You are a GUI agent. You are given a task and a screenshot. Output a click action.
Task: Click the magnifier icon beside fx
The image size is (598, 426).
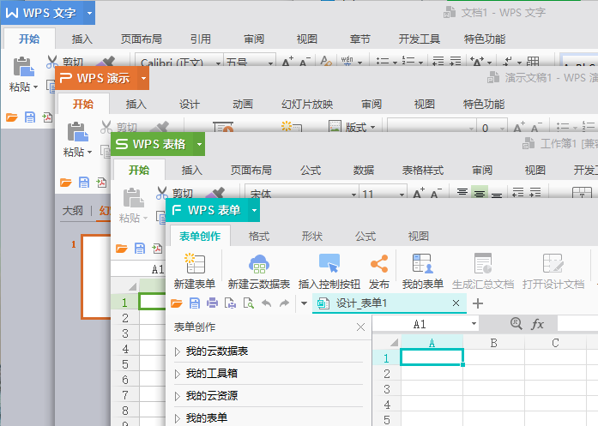[x=516, y=324]
